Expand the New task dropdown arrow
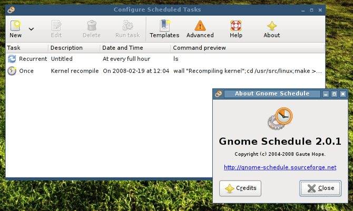 [x=31, y=29]
